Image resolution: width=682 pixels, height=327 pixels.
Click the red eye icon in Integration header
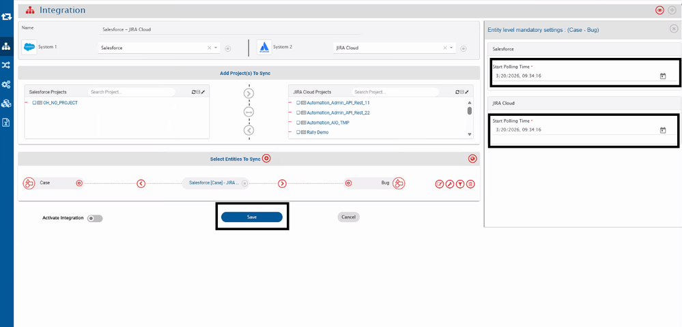660,10
